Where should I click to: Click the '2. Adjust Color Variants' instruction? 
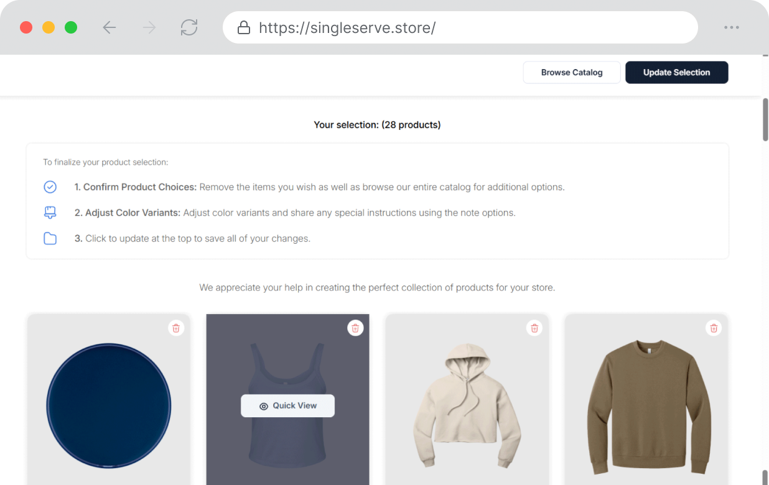click(x=295, y=213)
